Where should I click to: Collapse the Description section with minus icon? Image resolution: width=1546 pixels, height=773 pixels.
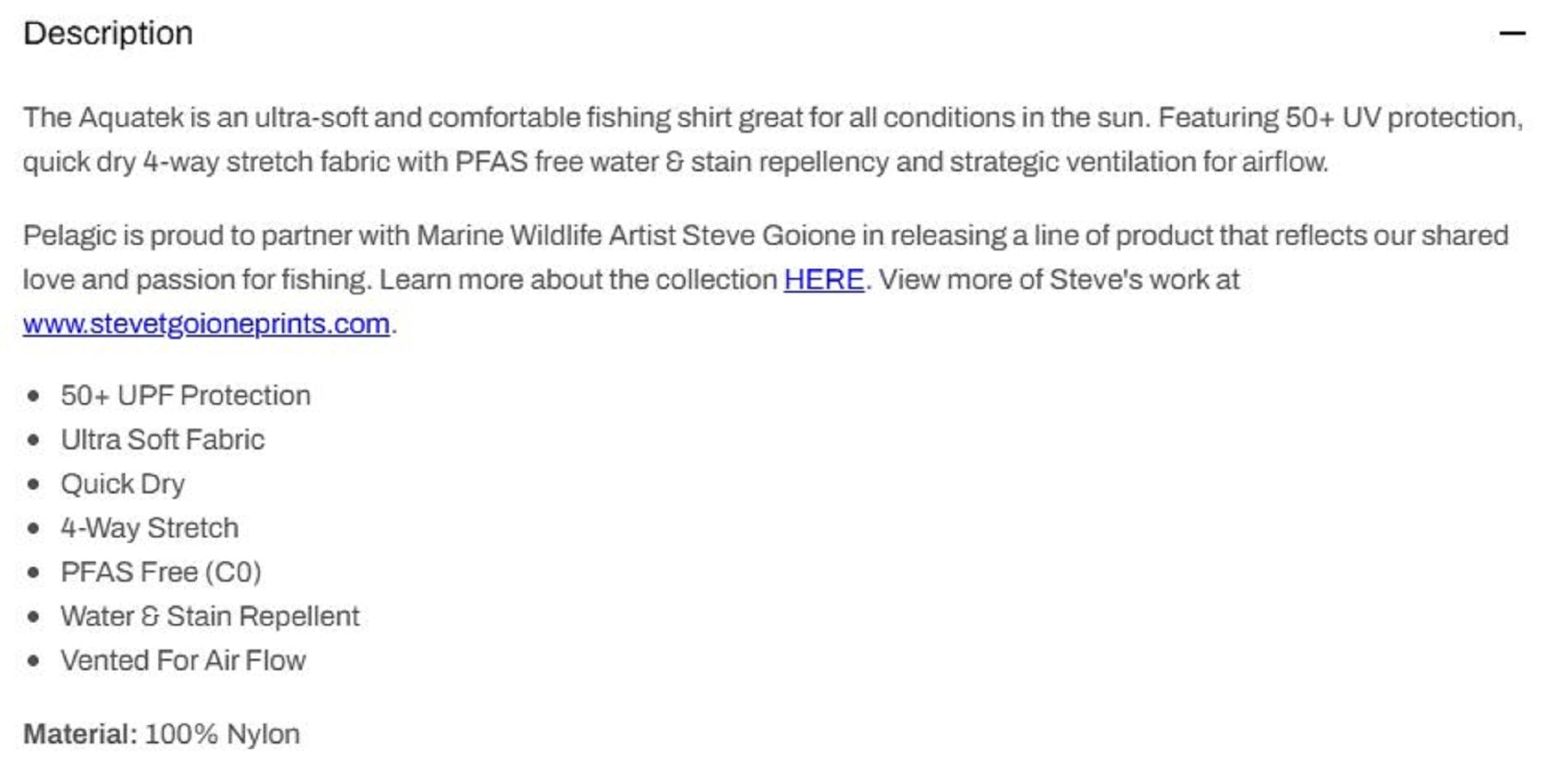click(1512, 34)
